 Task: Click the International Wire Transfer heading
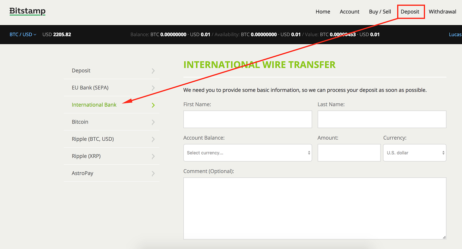[x=259, y=65]
